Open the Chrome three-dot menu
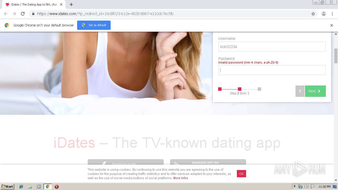Image resolution: width=338 pixels, height=190 pixels. (x=332, y=14)
